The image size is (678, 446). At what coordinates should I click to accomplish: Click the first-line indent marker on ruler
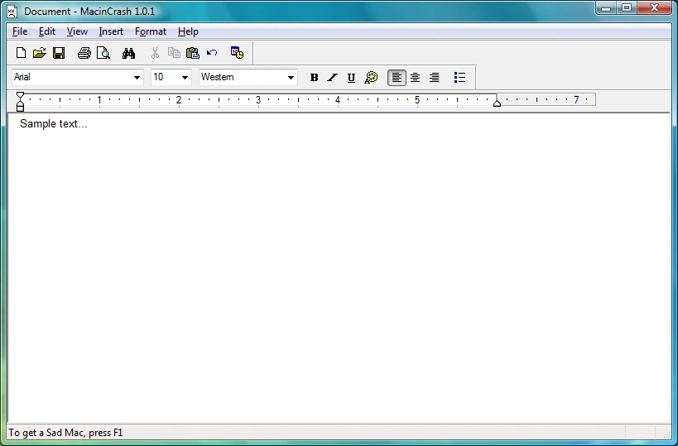click(x=20, y=95)
